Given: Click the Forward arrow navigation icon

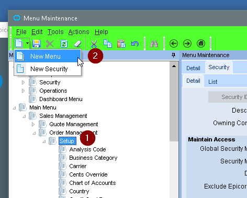Looking at the screenshot, I should (187, 43).
